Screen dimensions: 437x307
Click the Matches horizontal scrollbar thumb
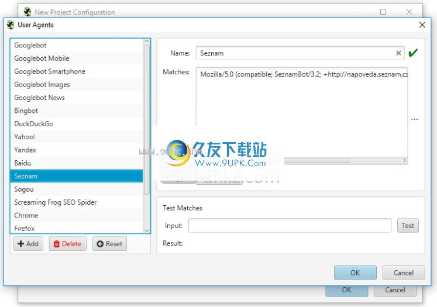tap(316, 160)
